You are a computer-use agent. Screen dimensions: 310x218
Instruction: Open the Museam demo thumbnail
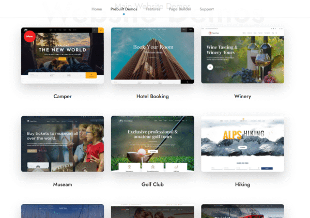63,144
